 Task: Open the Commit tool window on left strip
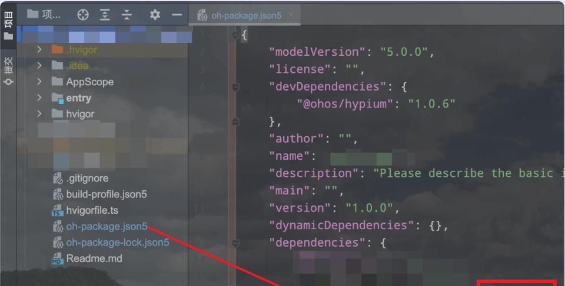click(8, 70)
